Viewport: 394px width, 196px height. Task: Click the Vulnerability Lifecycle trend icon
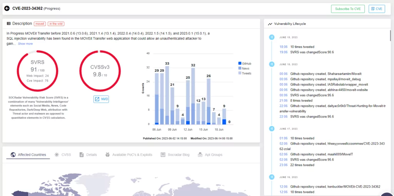pyautogui.click(x=270, y=24)
